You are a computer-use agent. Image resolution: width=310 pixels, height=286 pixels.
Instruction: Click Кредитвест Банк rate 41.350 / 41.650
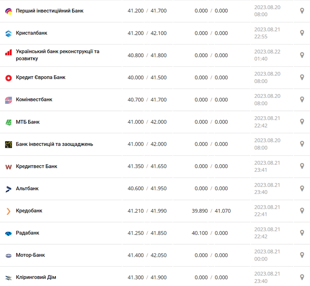pyautogui.click(x=147, y=166)
